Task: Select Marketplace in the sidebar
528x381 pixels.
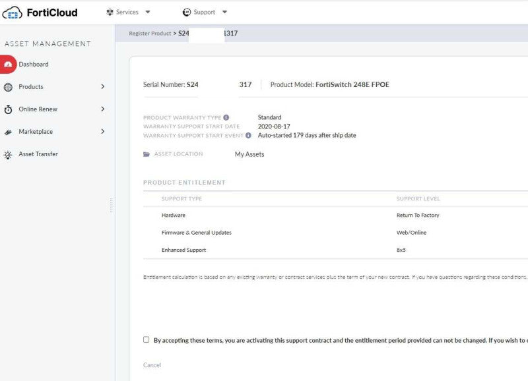Action: click(36, 131)
